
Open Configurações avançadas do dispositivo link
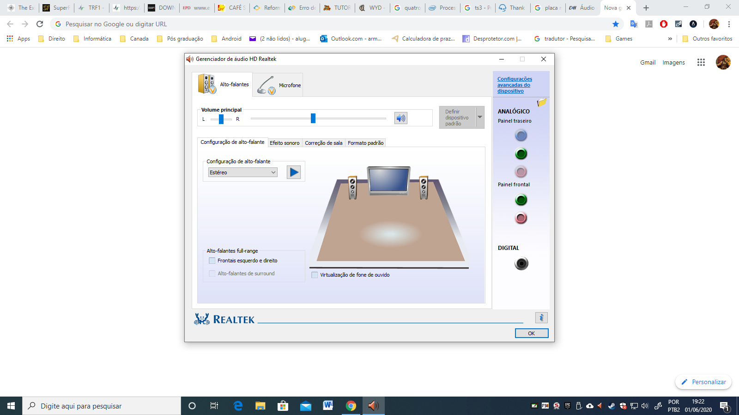click(x=515, y=85)
